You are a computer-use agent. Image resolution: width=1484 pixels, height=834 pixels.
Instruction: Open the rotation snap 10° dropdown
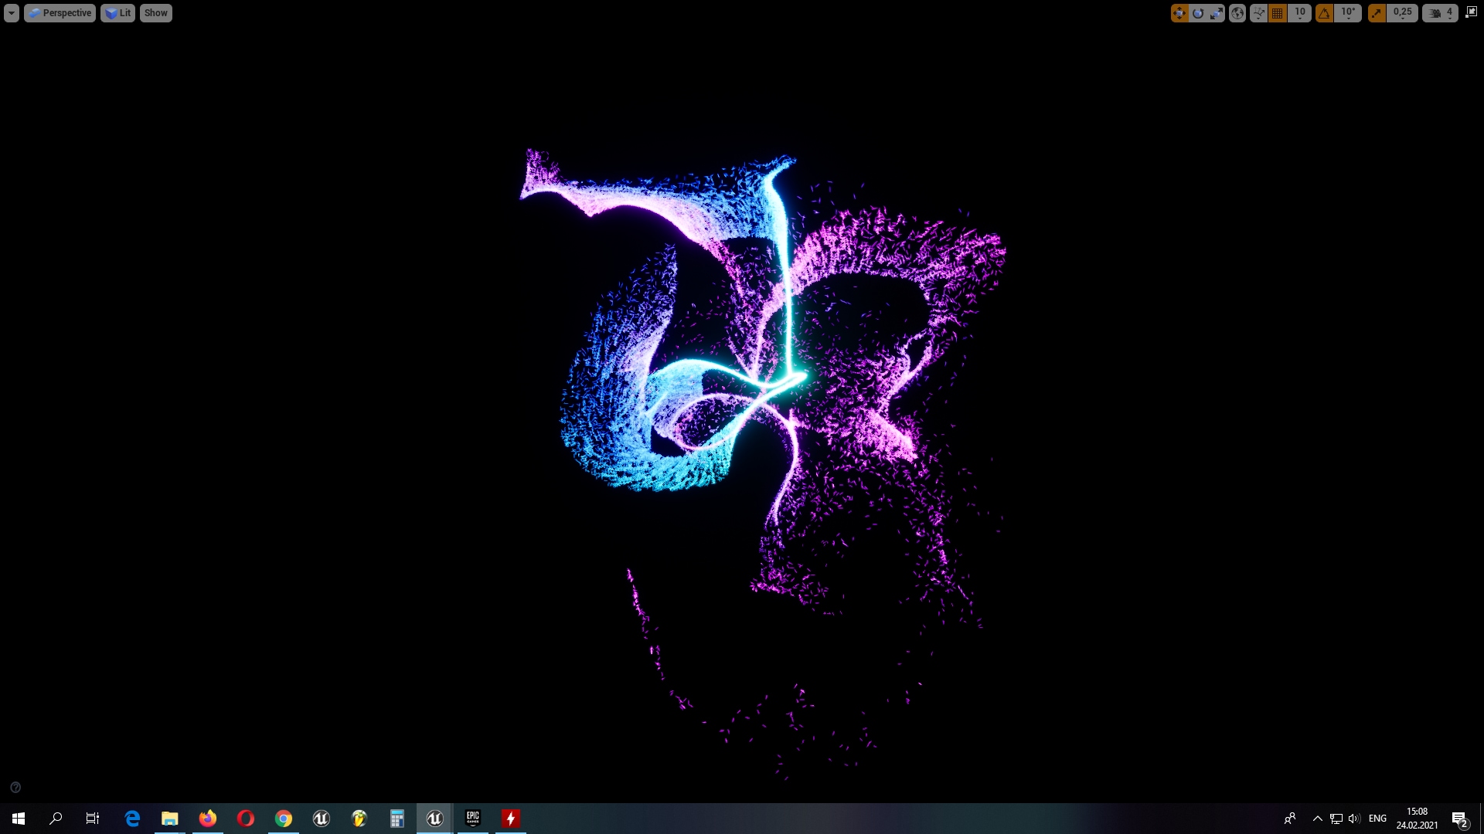1349,13
